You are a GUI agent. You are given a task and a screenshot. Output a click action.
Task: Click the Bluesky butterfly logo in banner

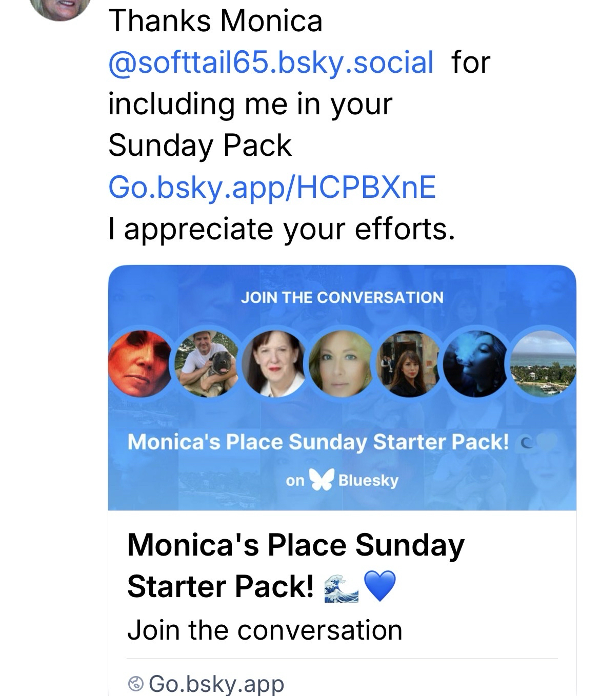321,480
